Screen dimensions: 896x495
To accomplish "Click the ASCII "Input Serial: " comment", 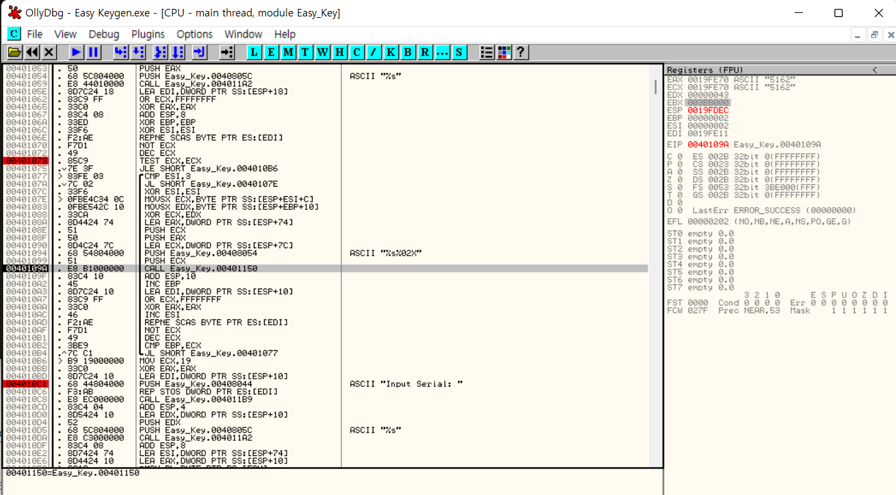I will click(406, 384).
